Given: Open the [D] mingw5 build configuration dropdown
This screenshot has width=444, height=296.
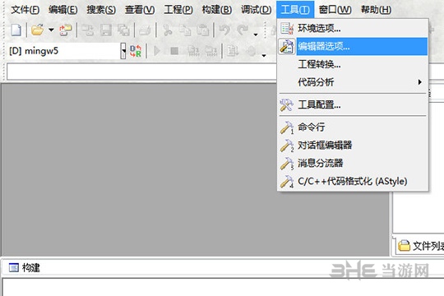Looking at the screenshot, I should [x=123, y=51].
